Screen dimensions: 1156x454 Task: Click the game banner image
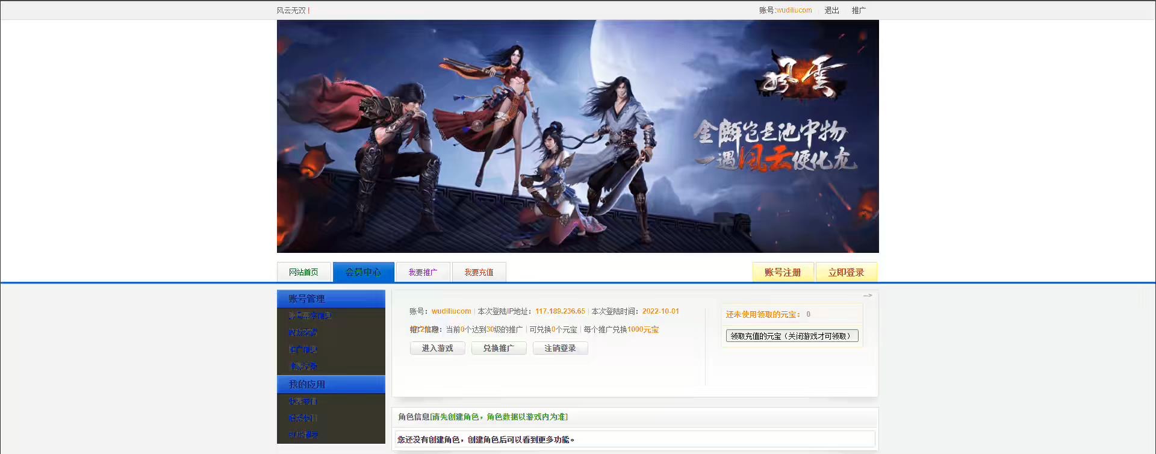[x=578, y=136]
